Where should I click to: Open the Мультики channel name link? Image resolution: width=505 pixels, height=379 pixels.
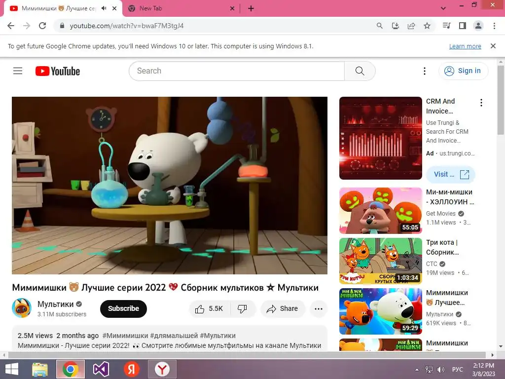click(x=56, y=304)
